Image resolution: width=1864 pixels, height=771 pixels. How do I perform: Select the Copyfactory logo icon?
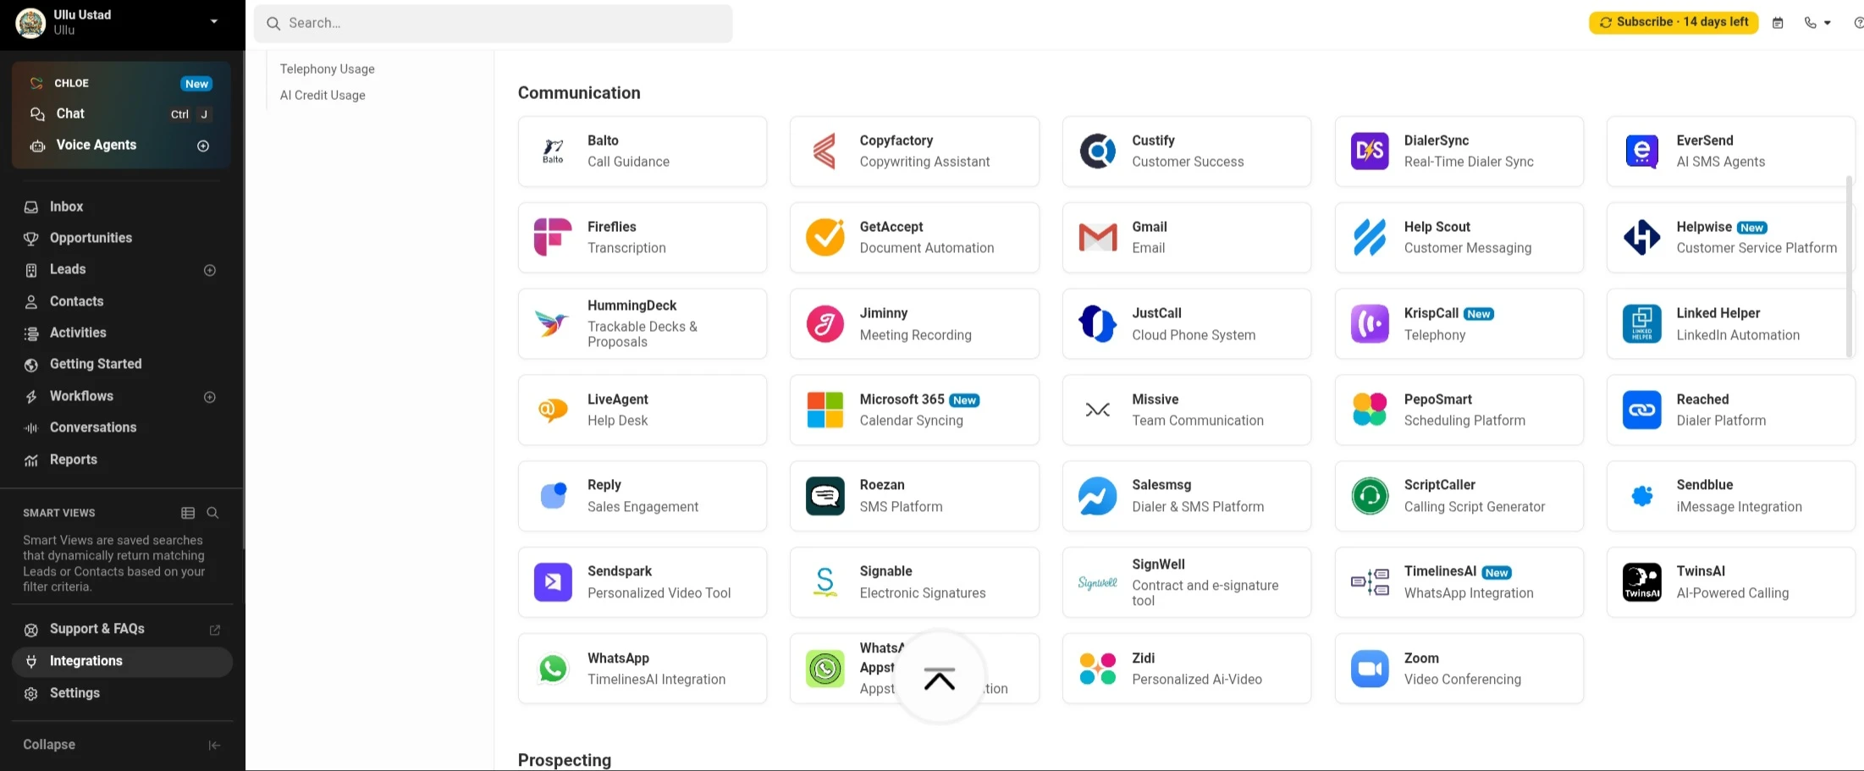824,151
